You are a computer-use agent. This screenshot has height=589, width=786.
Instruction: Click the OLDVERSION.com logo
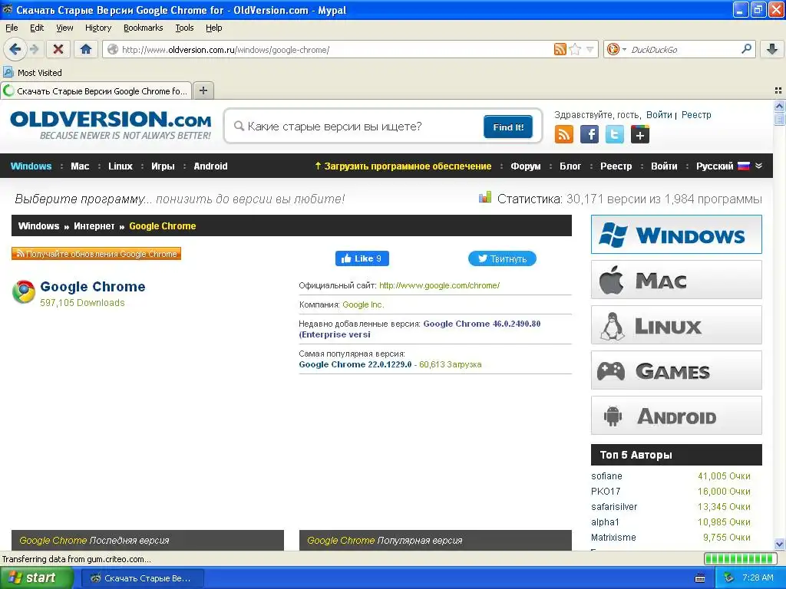pos(111,125)
